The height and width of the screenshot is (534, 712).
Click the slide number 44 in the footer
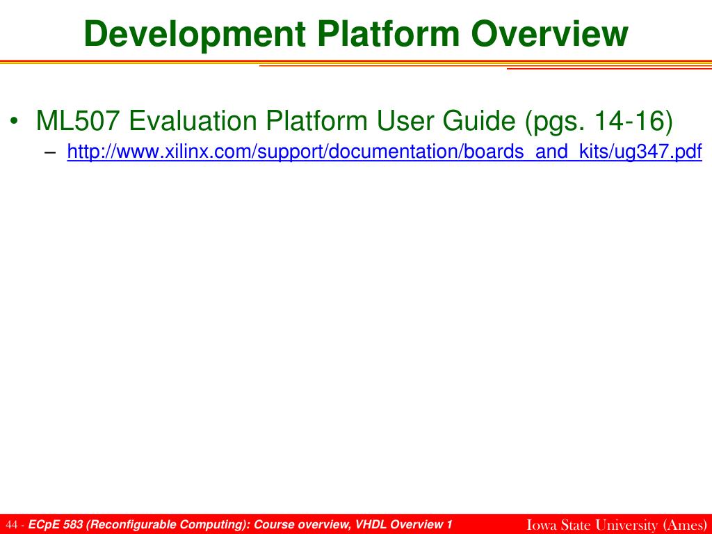12,525
